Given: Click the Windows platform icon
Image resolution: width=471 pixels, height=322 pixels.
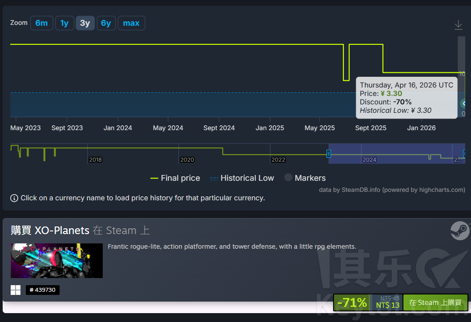Looking at the screenshot, I should click(16, 290).
